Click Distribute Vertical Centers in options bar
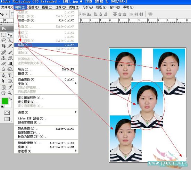191x170 pixels. (x=119, y=14)
